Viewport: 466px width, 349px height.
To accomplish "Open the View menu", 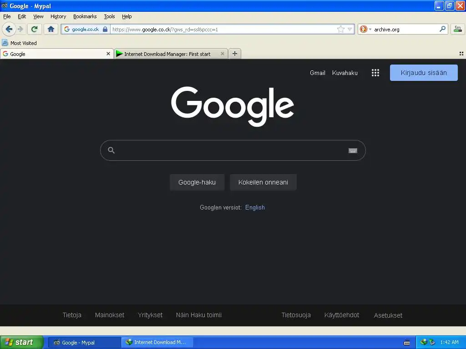I will [38, 16].
